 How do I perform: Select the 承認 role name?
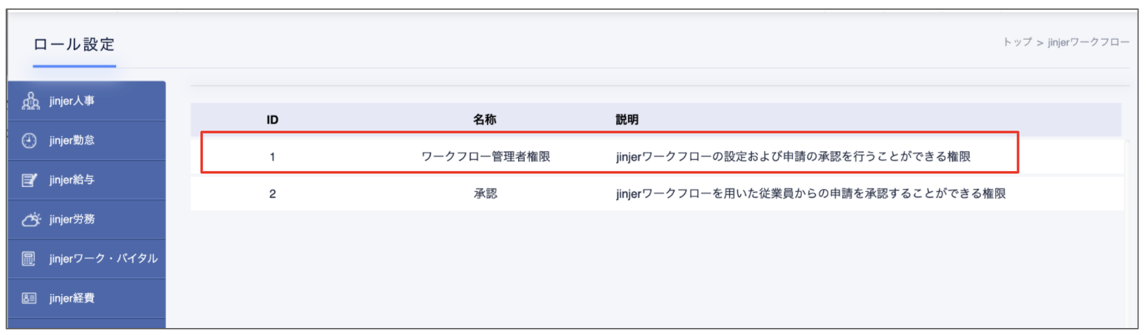pos(485,194)
